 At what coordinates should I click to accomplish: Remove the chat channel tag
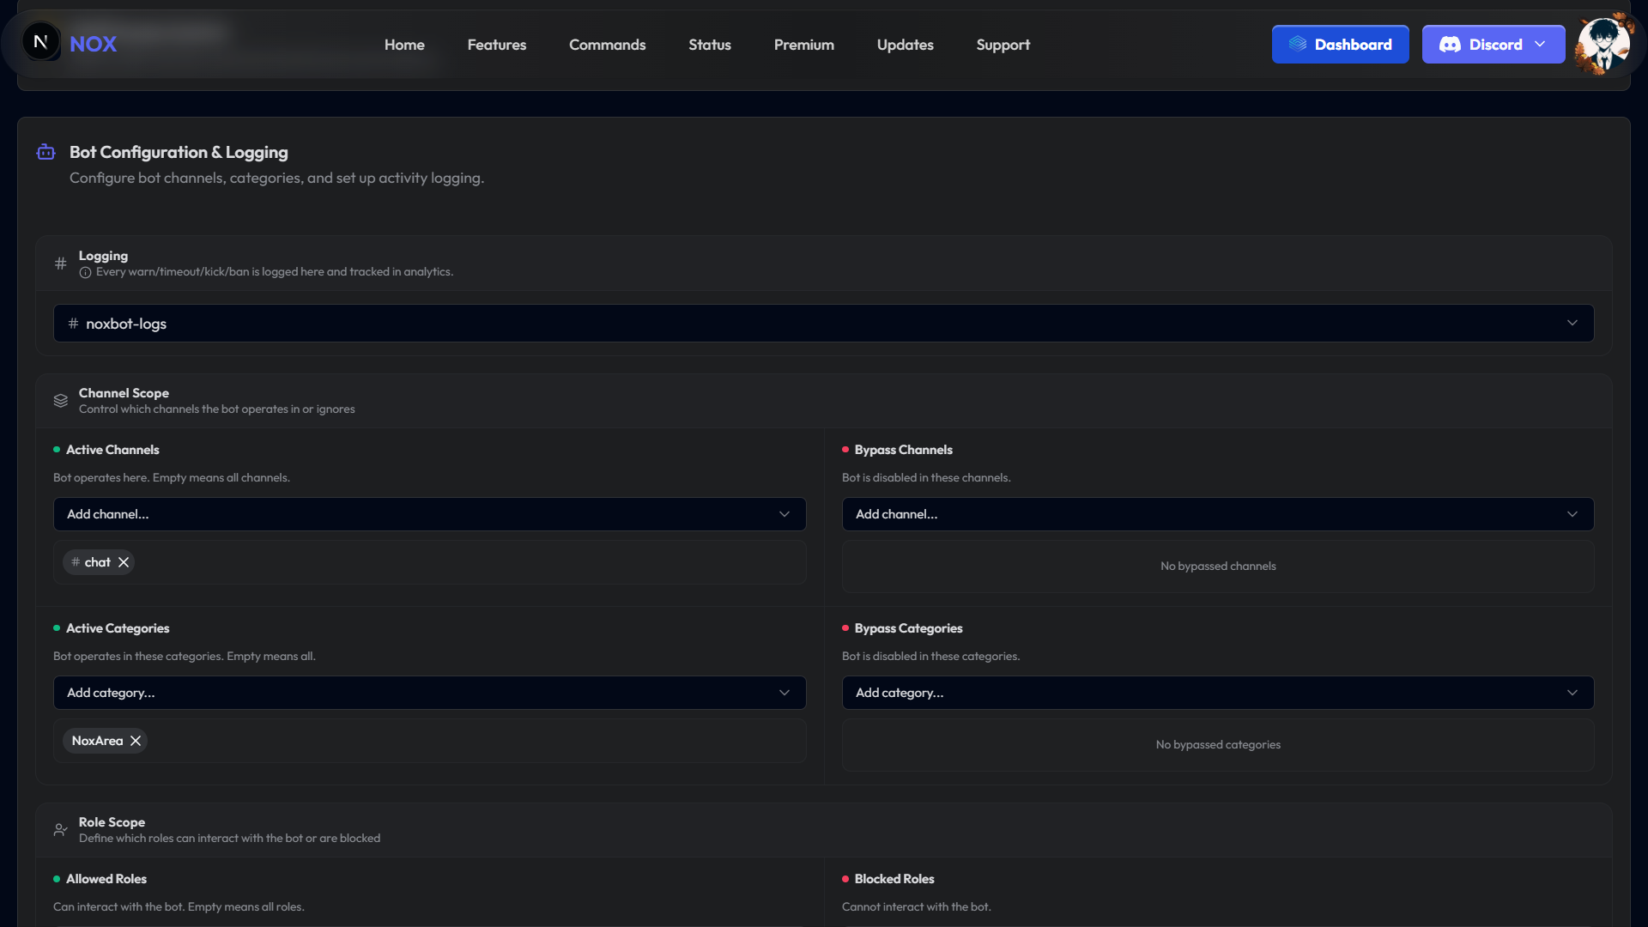[124, 562]
